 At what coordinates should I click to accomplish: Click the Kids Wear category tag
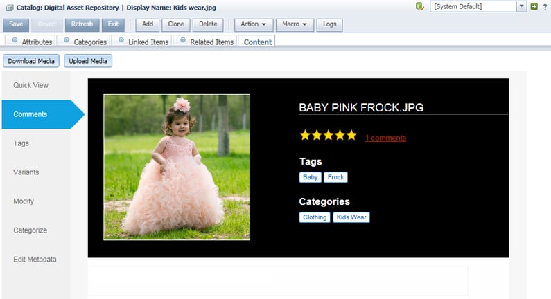click(x=351, y=217)
